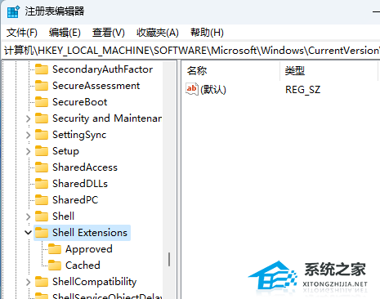Click the Approved subkey folder icon
The image size is (380, 299).
pos(55,249)
